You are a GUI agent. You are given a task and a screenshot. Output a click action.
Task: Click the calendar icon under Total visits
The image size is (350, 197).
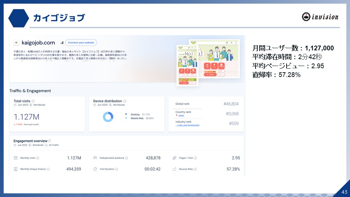[x=15, y=105]
